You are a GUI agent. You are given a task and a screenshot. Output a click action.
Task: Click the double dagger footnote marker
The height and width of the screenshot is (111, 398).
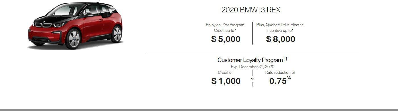tap(285, 59)
